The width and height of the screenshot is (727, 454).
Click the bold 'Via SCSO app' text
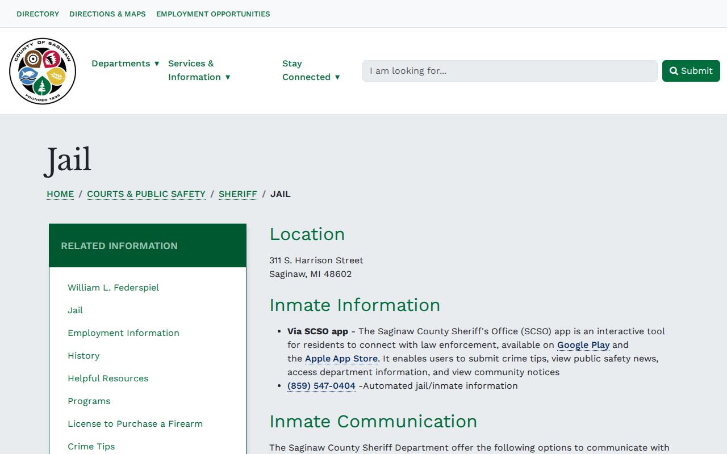click(x=317, y=331)
